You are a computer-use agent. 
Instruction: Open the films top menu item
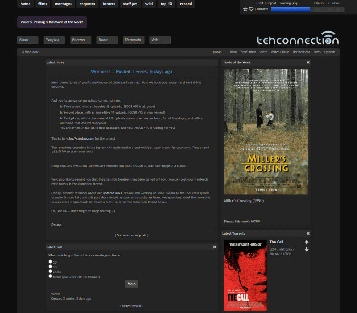click(x=42, y=4)
